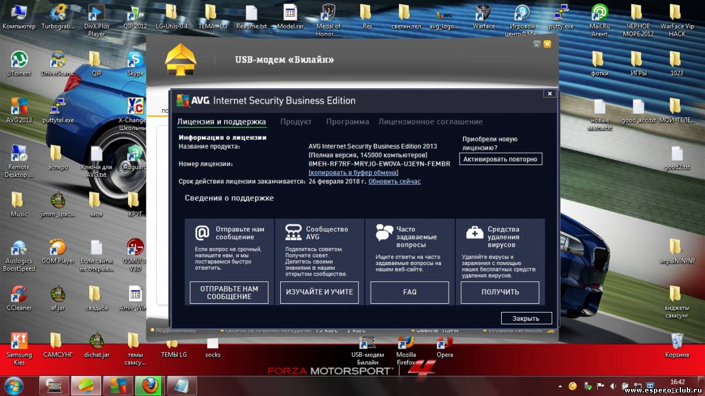
Task: Select the Ключи для AVG.txt file
Action: [x=96, y=162]
